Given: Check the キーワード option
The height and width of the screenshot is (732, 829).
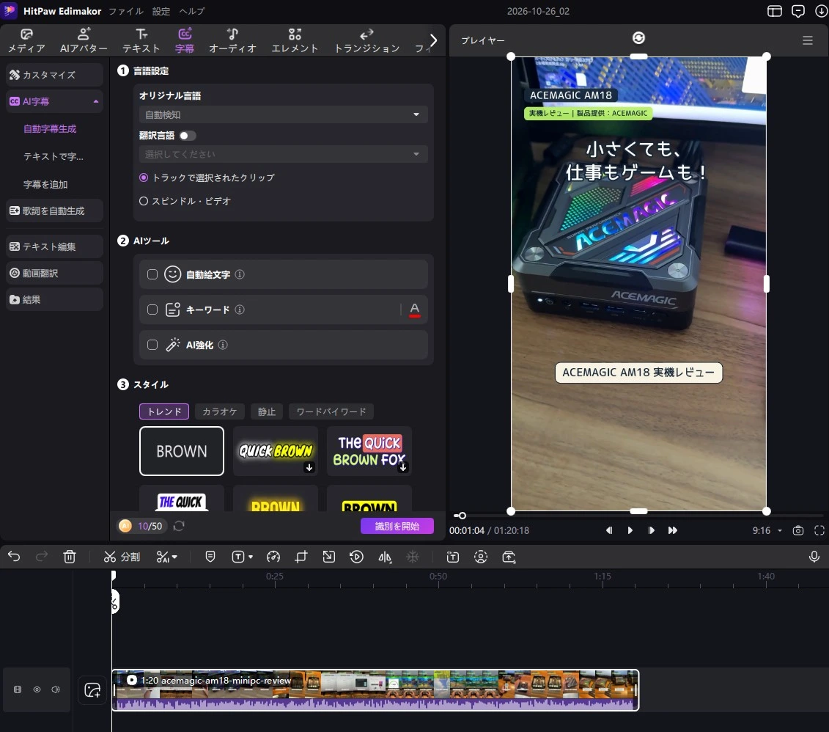Looking at the screenshot, I should [x=152, y=310].
